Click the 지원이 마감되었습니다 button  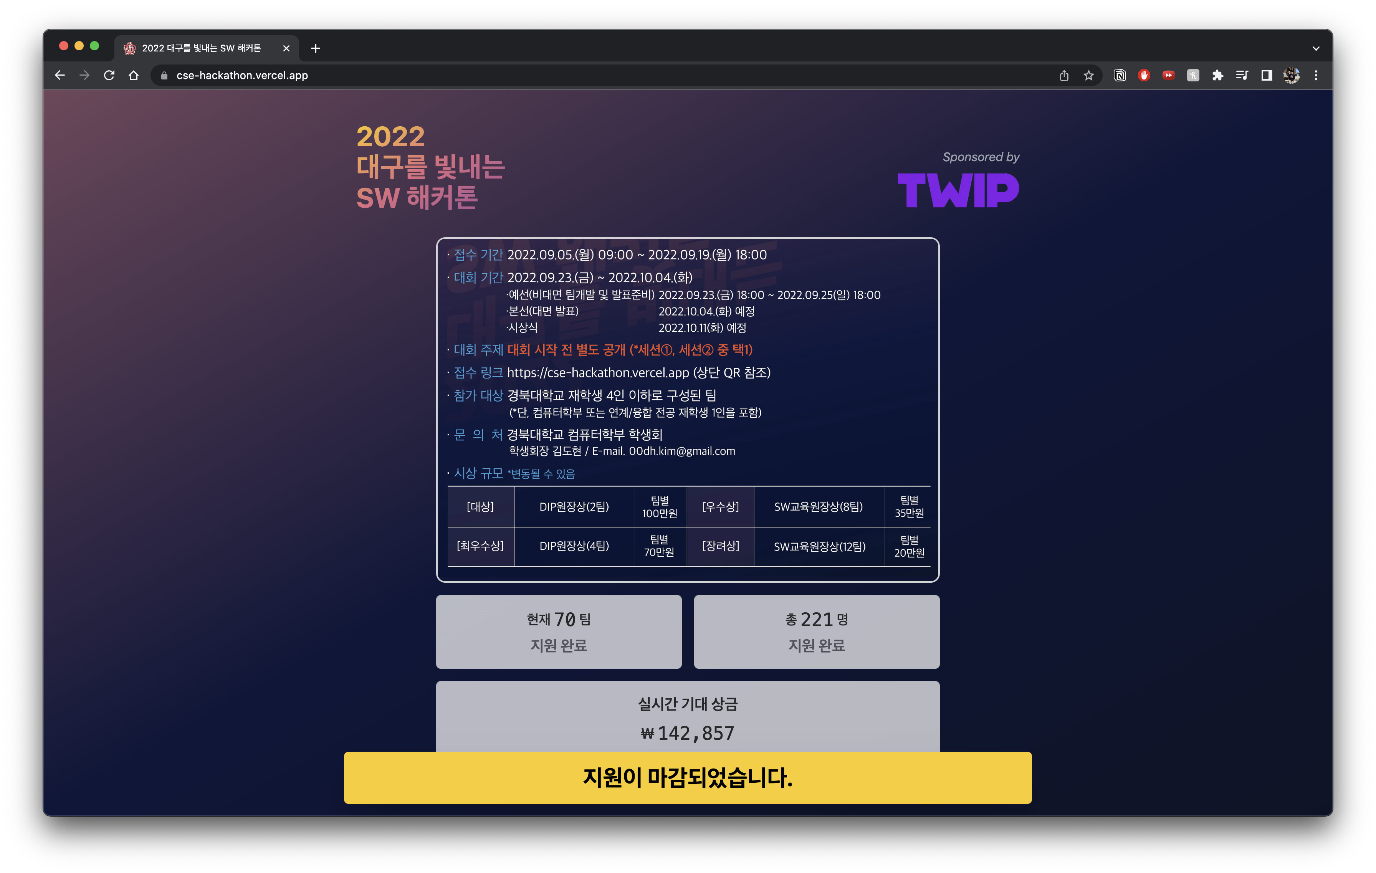[x=688, y=776]
